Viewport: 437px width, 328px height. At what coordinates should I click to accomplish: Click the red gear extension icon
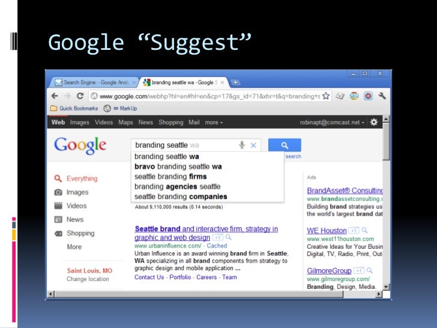[368, 96]
